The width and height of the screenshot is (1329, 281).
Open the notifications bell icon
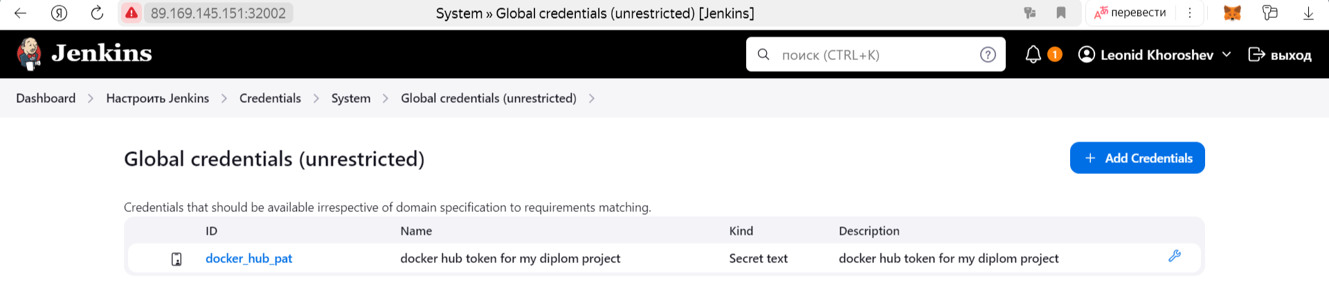[1033, 55]
